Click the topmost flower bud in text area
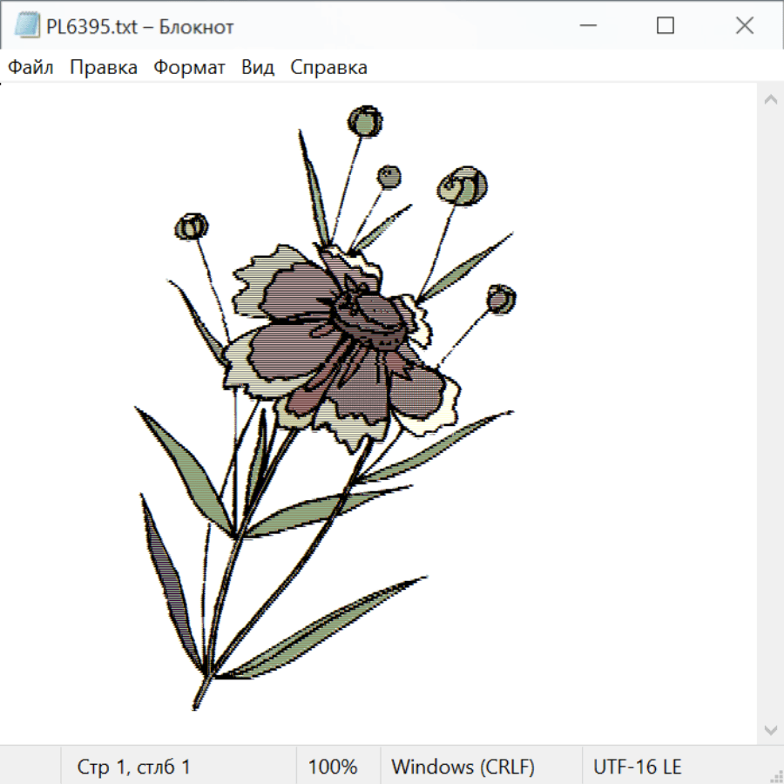This screenshot has height=784, width=784. [x=365, y=121]
